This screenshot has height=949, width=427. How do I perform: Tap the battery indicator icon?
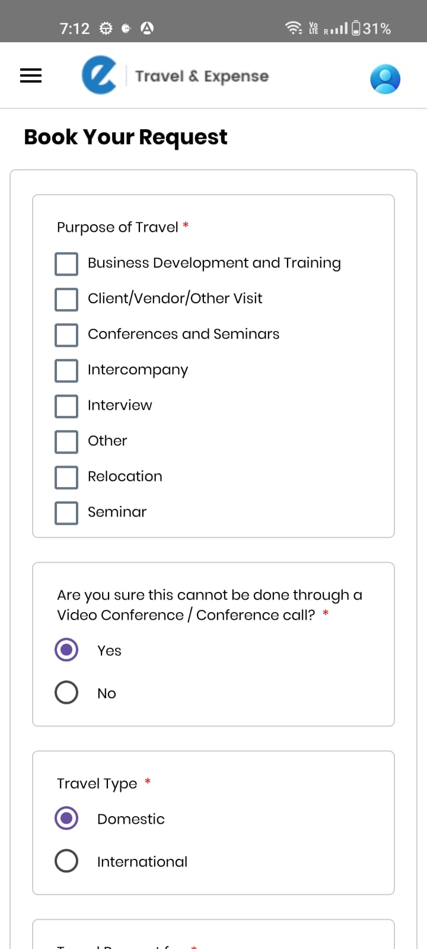356,28
